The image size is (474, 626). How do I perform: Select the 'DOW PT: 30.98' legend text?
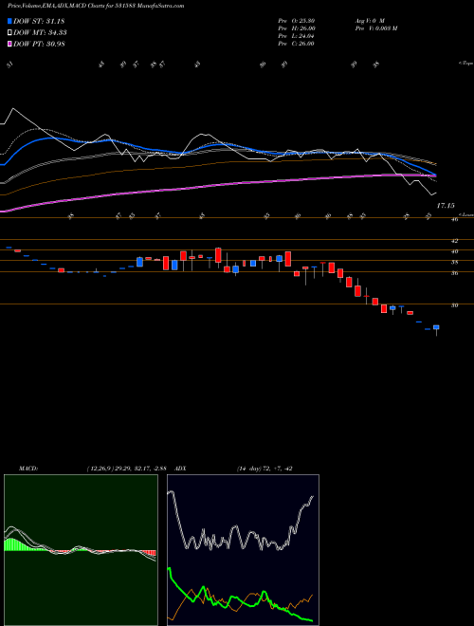(39, 44)
